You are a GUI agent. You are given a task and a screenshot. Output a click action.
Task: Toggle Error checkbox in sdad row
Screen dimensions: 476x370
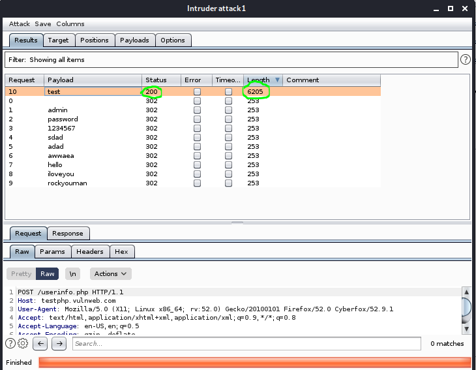(x=197, y=137)
